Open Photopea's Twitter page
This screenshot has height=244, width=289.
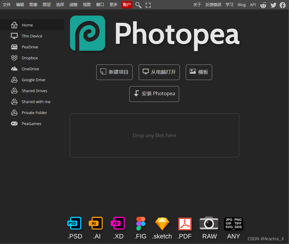[273, 5]
